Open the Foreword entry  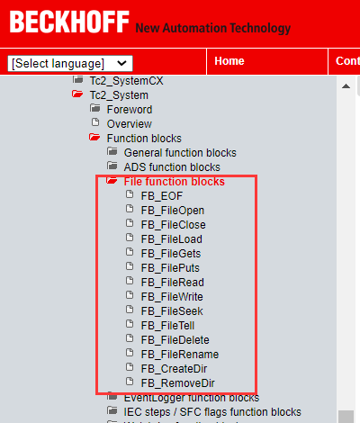click(130, 110)
